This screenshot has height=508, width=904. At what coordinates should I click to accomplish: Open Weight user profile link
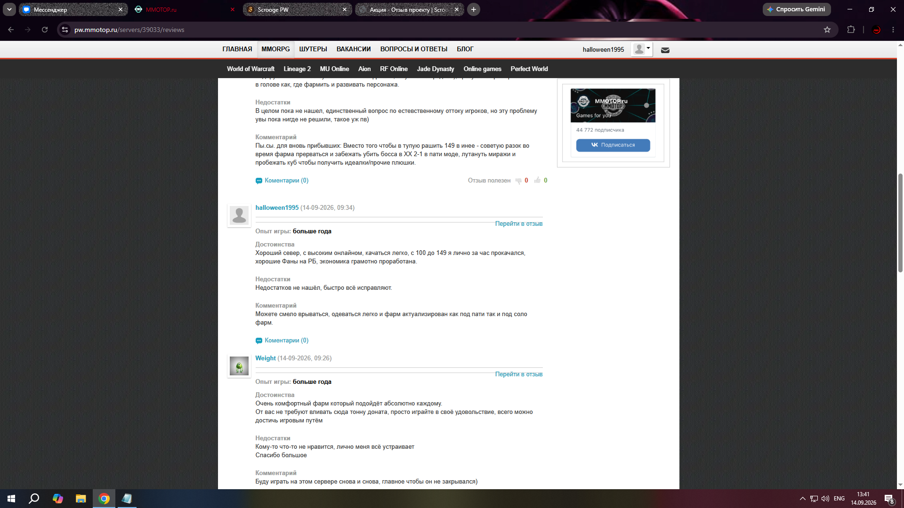point(266,358)
